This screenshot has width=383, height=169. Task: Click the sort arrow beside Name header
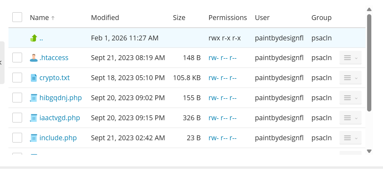click(53, 18)
